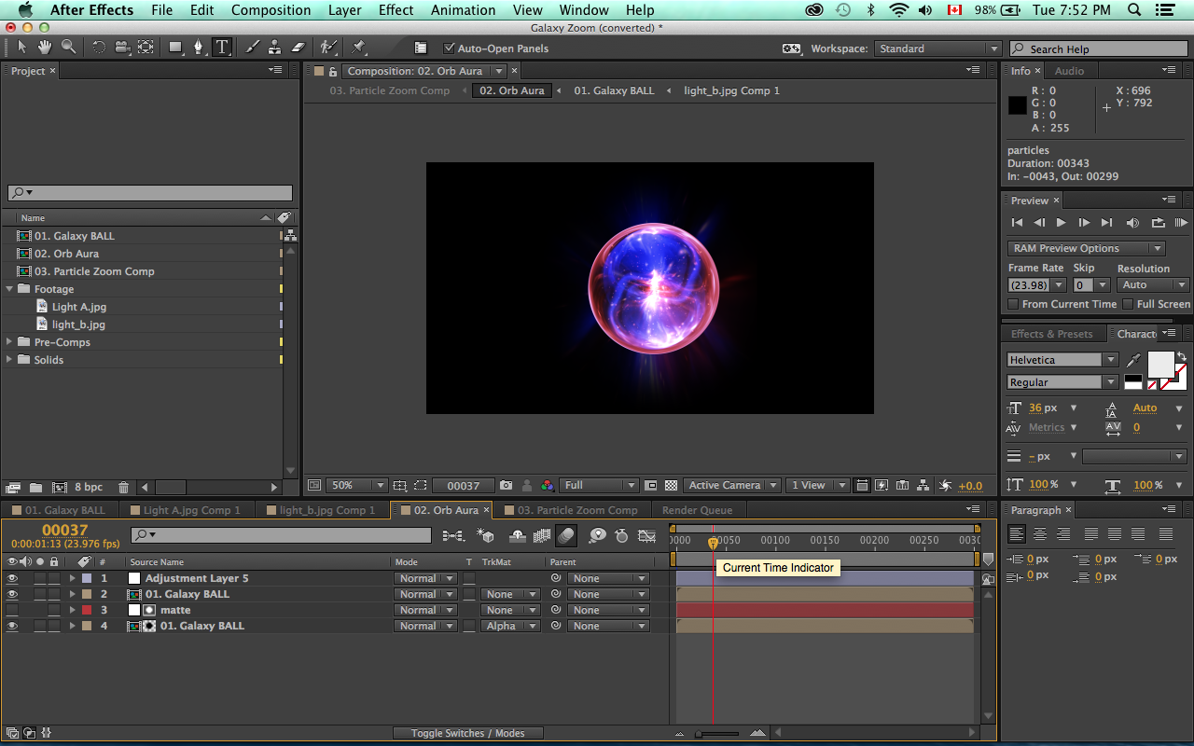Viewport: 1194px width, 746px height.
Task: Hide Adjustment Layer 5 eye toggle
Action: coord(12,578)
